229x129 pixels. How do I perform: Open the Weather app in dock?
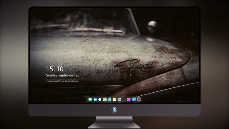point(95,99)
